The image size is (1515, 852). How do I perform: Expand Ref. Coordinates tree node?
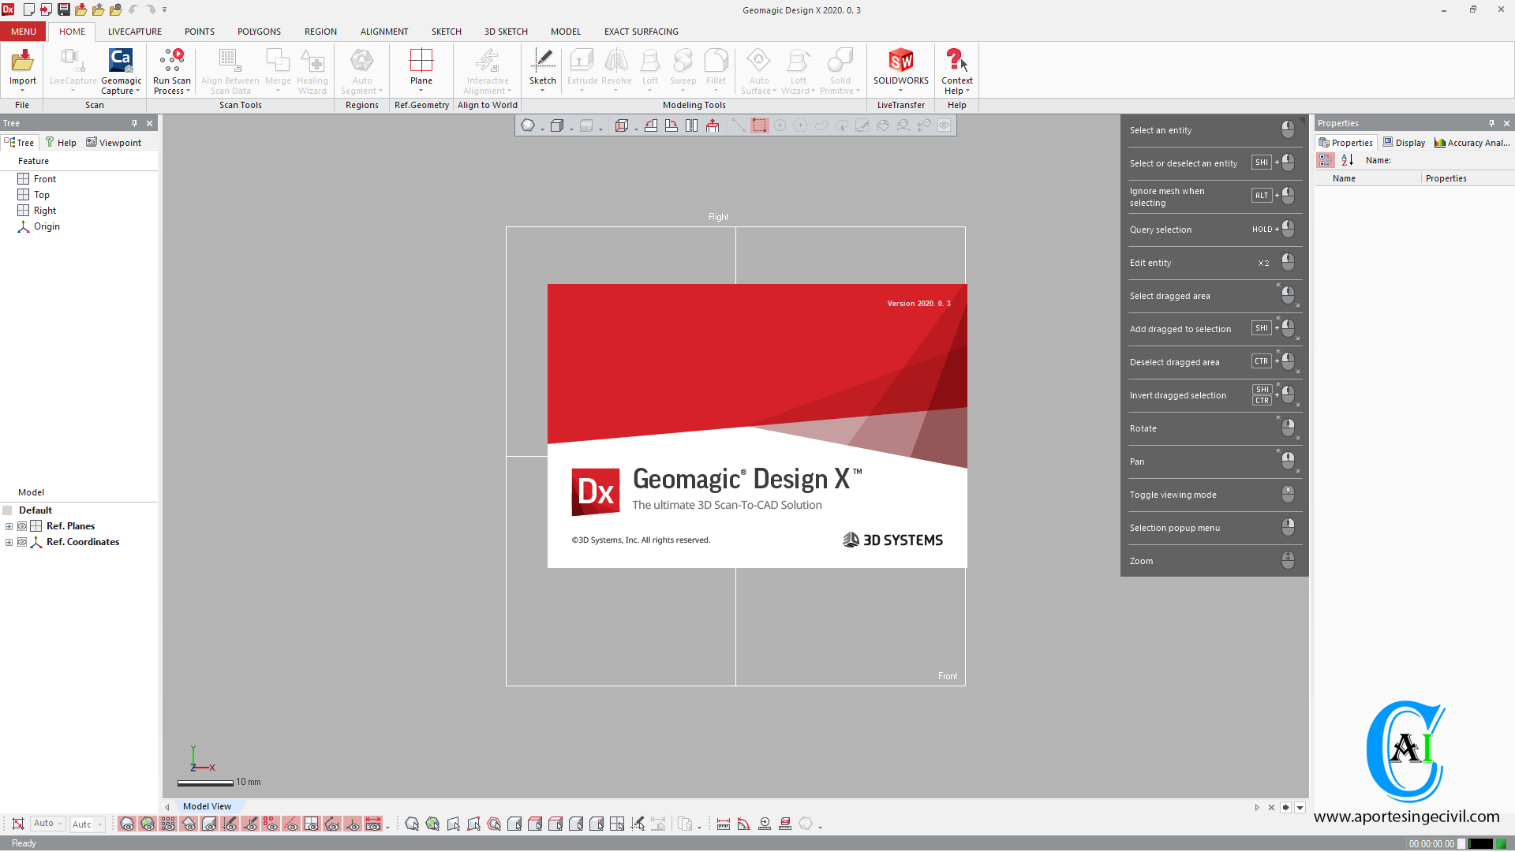(9, 542)
